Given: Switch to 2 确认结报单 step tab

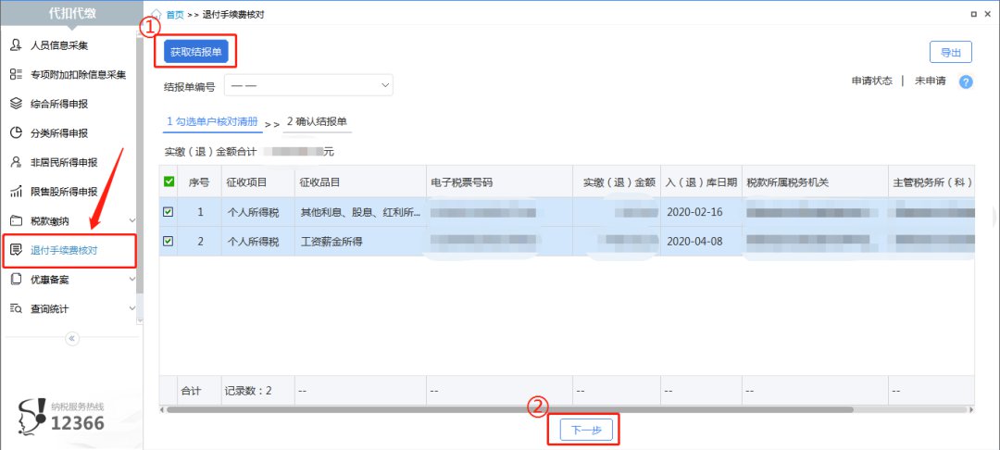Looking at the screenshot, I should (x=317, y=121).
